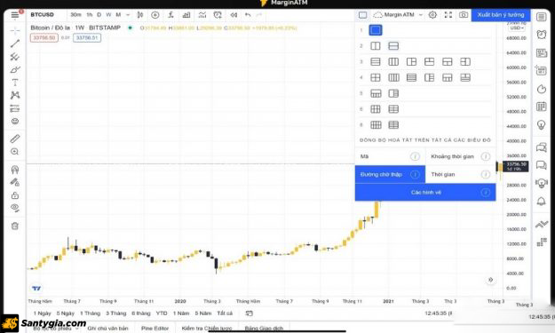
Task: Toggle sync Khoảng thời gian
Action: coord(461,156)
